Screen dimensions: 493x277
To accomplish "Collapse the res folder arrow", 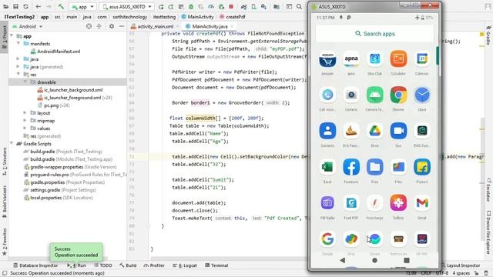I will pyautogui.click(x=18, y=75).
